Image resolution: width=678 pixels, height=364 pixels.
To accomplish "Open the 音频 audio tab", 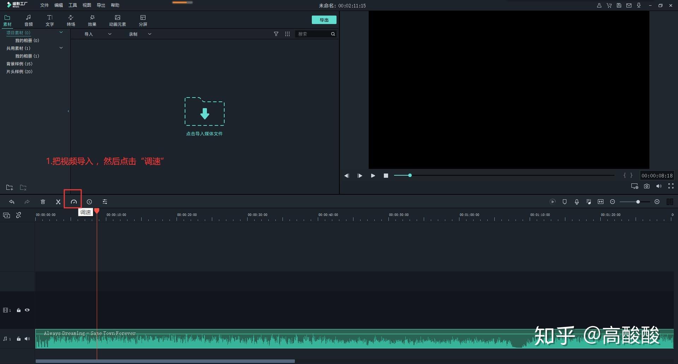I will tap(29, 20).
